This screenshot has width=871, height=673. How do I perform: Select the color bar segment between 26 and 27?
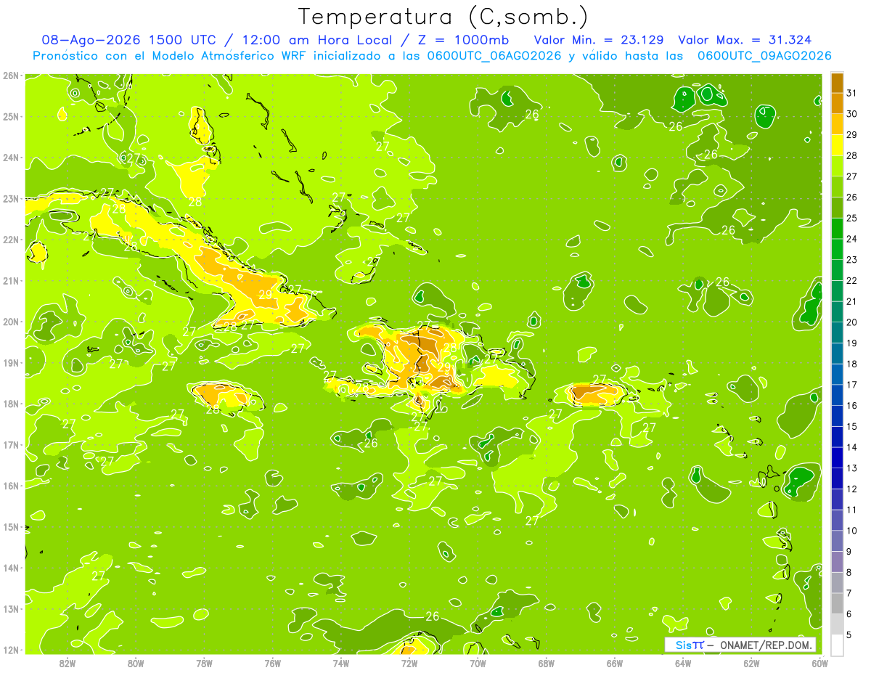tap(837, 187)
